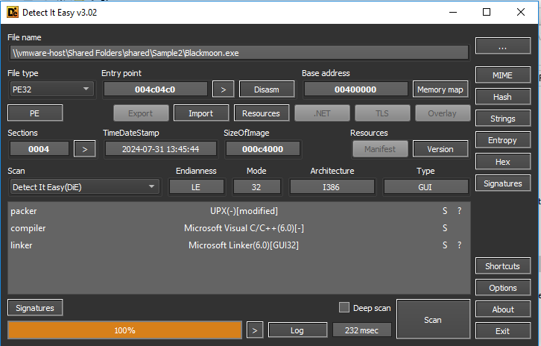Click the Architecture I386 field
Image resolution: width=541 pixels, height=346 pixels.
(x=332, y=187)
